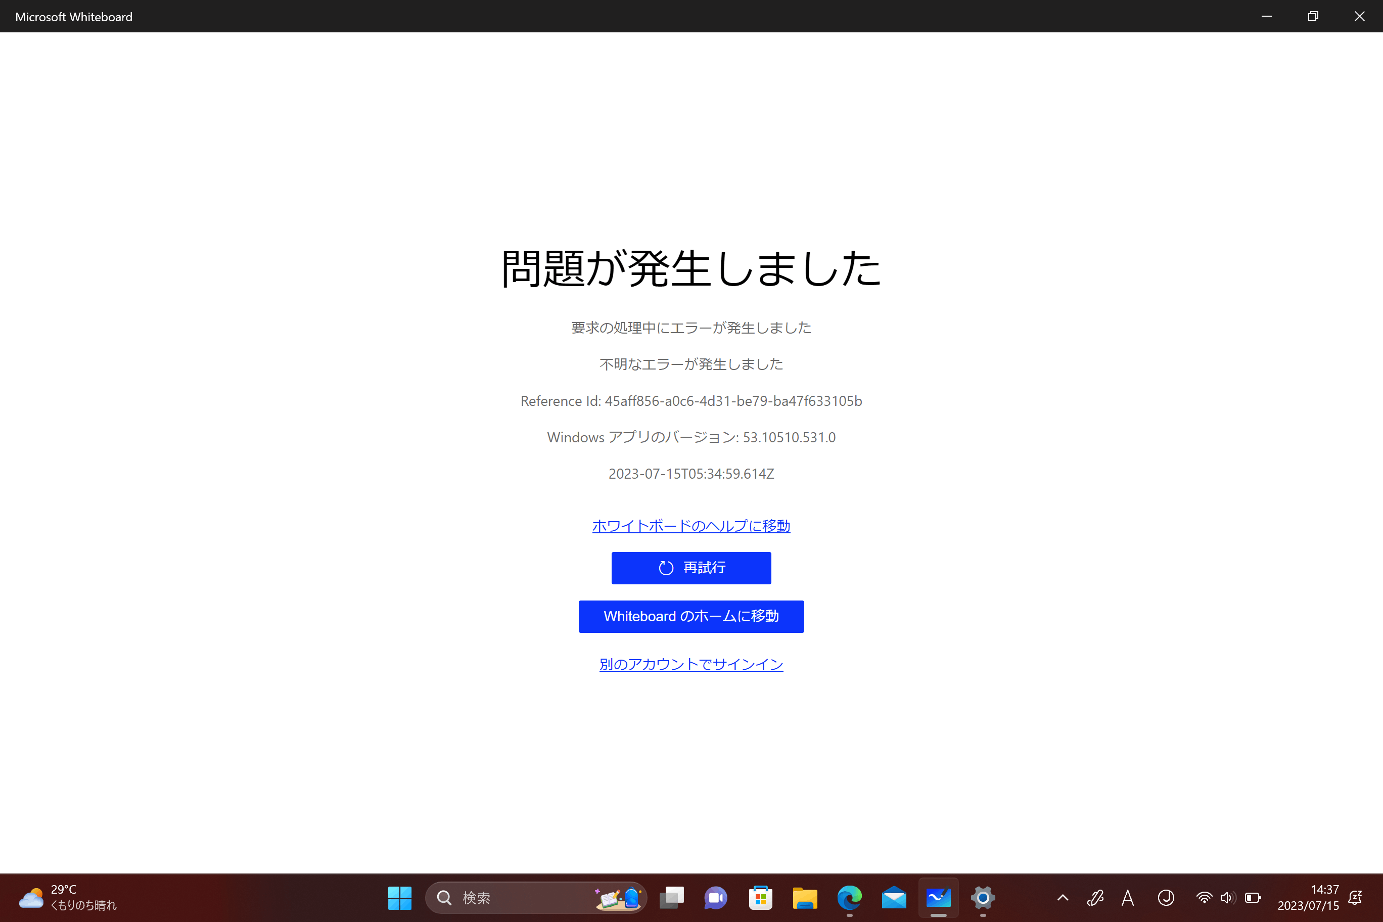Switch to Microsoft Edge in taskbar
Image resolution: width=1383 pixels, height=922 pixels.
tap(850, 898)
